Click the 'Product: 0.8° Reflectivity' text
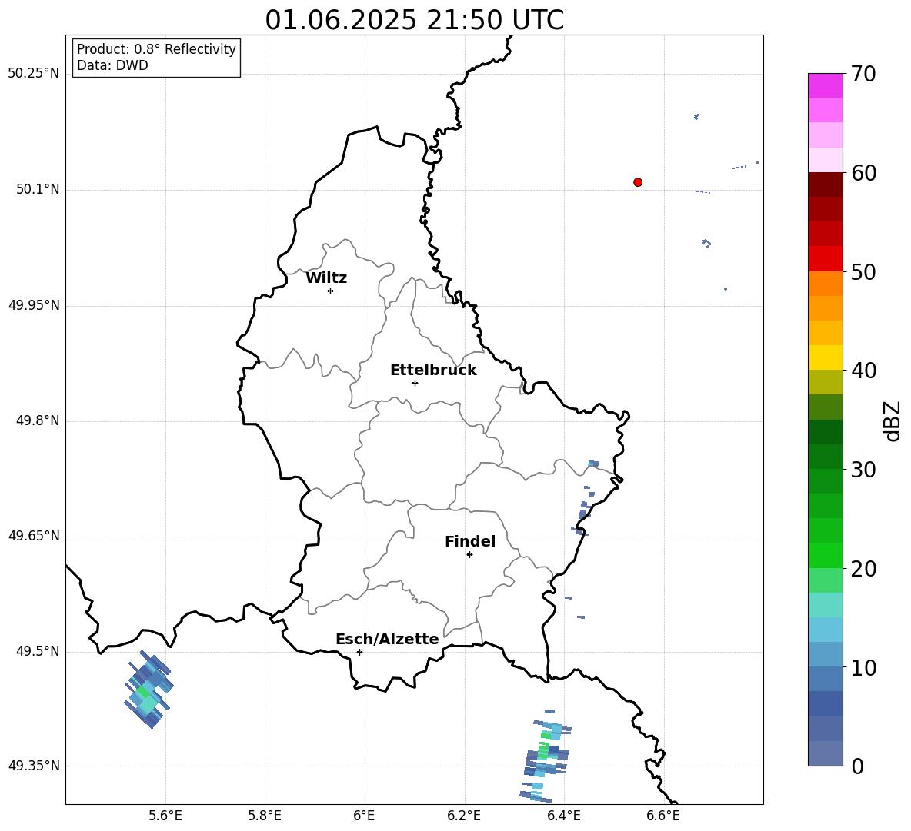 coord(156,49)
